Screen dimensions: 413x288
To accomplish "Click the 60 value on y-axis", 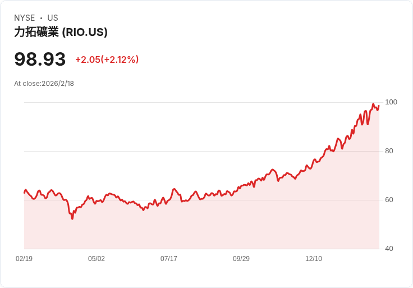I will click(389, 200).
